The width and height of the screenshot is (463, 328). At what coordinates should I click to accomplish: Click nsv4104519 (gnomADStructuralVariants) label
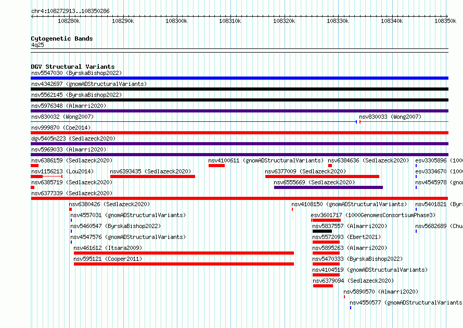(370, 270)
